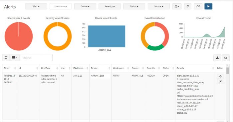
Task: Open the Device filter dropdown
Action: tap(85, 6)
